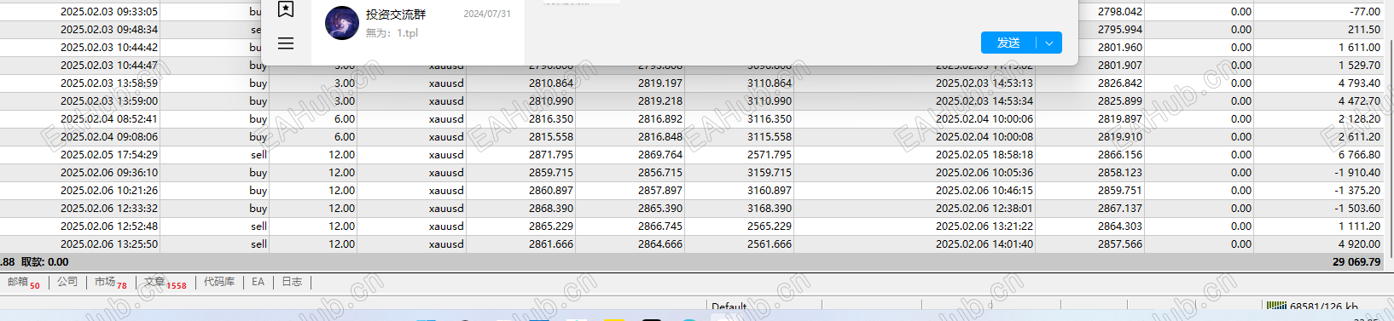Click the close price 2857.566 cell

(x=1120, y=244)
